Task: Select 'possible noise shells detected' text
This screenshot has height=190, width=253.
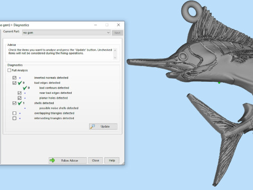Action: coord(59,108)
